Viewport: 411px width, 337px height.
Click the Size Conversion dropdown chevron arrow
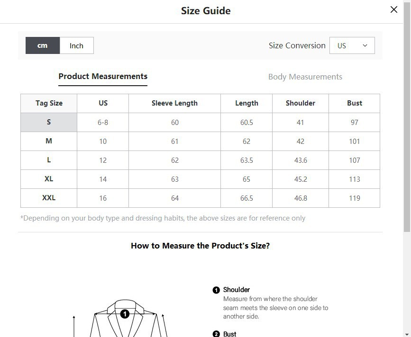(x=365, y=45)
